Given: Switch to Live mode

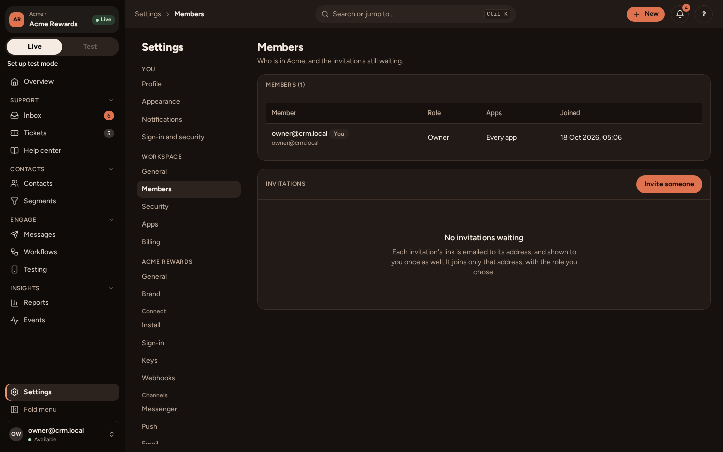Looking at the screenshot, I should click(x=35, y=47).
